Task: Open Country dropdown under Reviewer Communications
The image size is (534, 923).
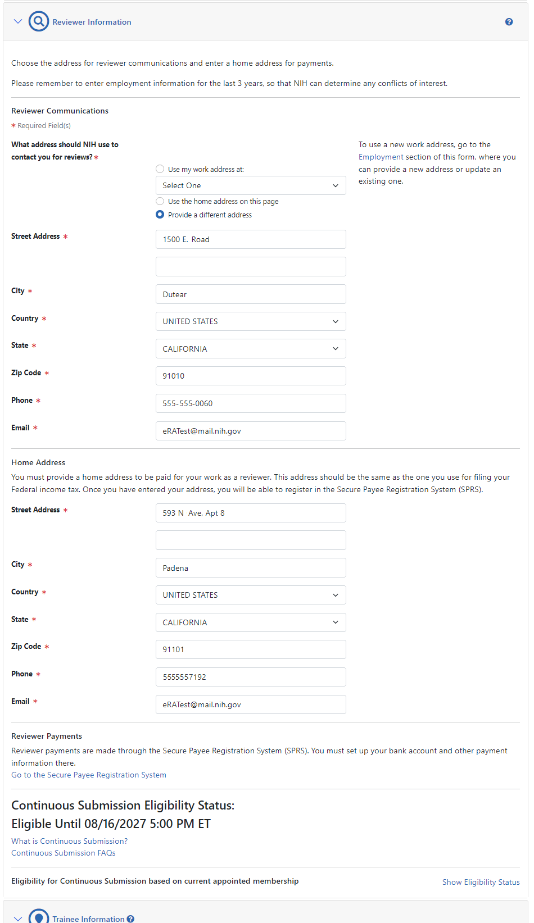Action: point(251,321)
